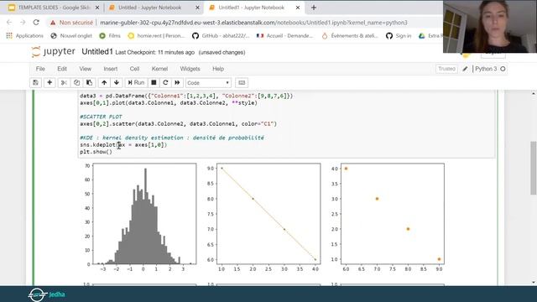Click the #SCATTER PLOT comment line
The height and width of the screenshot is (302, 537).
101,117
